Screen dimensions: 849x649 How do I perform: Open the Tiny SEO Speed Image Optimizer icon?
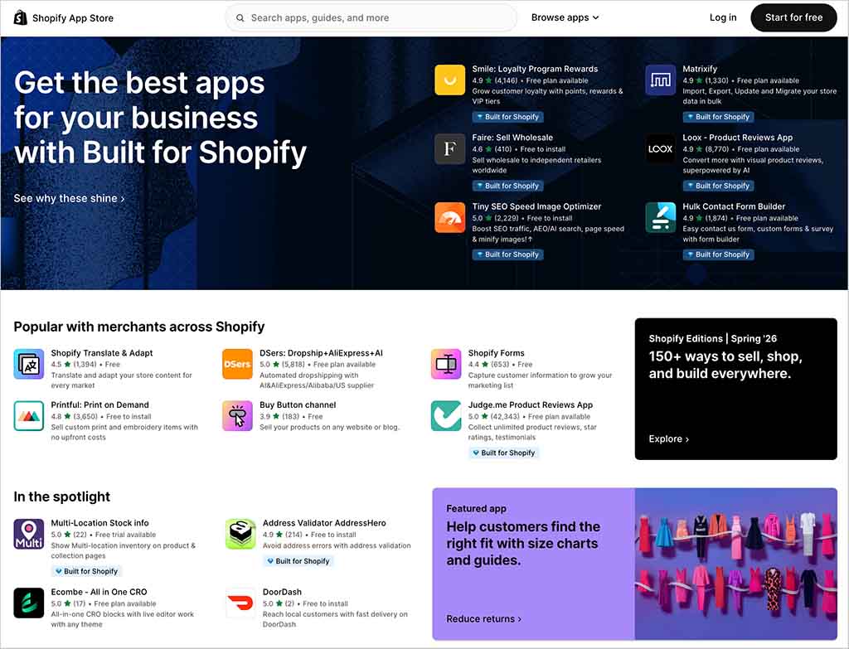pyautogui.click(x=450, y=218)
